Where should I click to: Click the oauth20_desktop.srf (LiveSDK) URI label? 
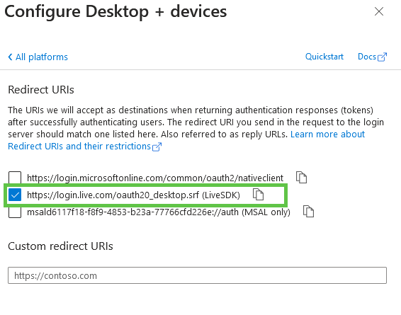pos(133,195)
